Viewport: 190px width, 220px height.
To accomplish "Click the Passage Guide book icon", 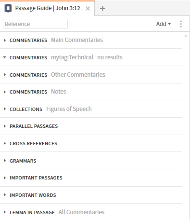I will [x=8, y=8].
